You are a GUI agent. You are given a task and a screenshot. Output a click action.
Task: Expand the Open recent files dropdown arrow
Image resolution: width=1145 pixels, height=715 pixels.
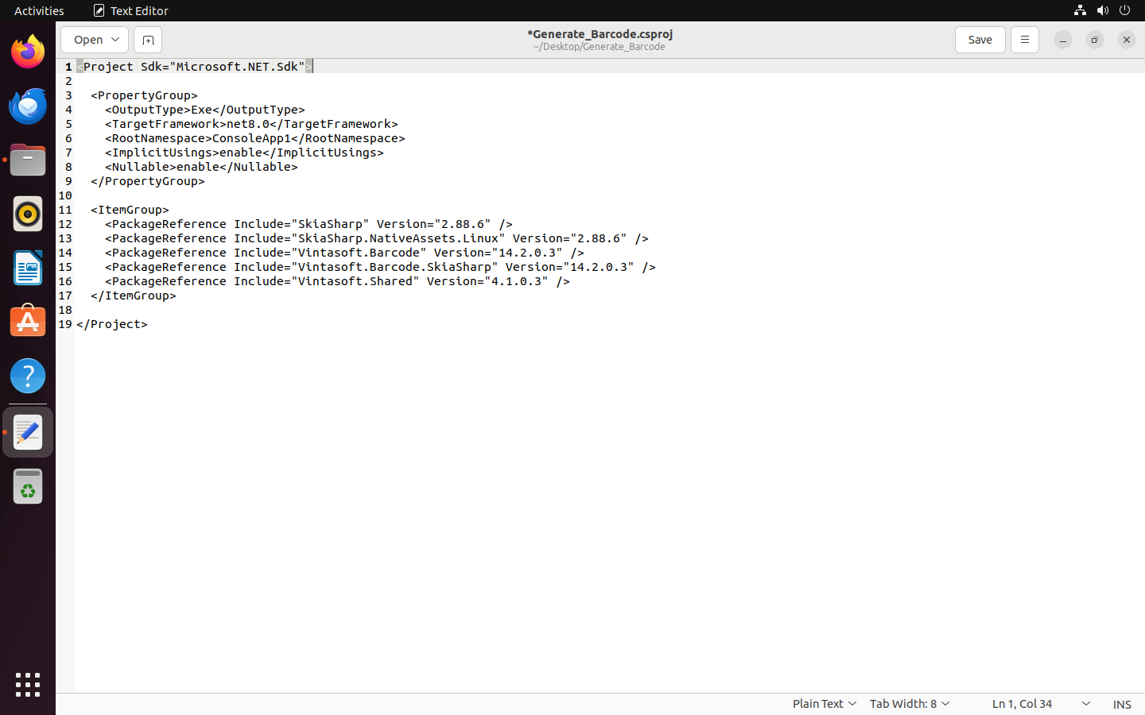coord(115,40)
